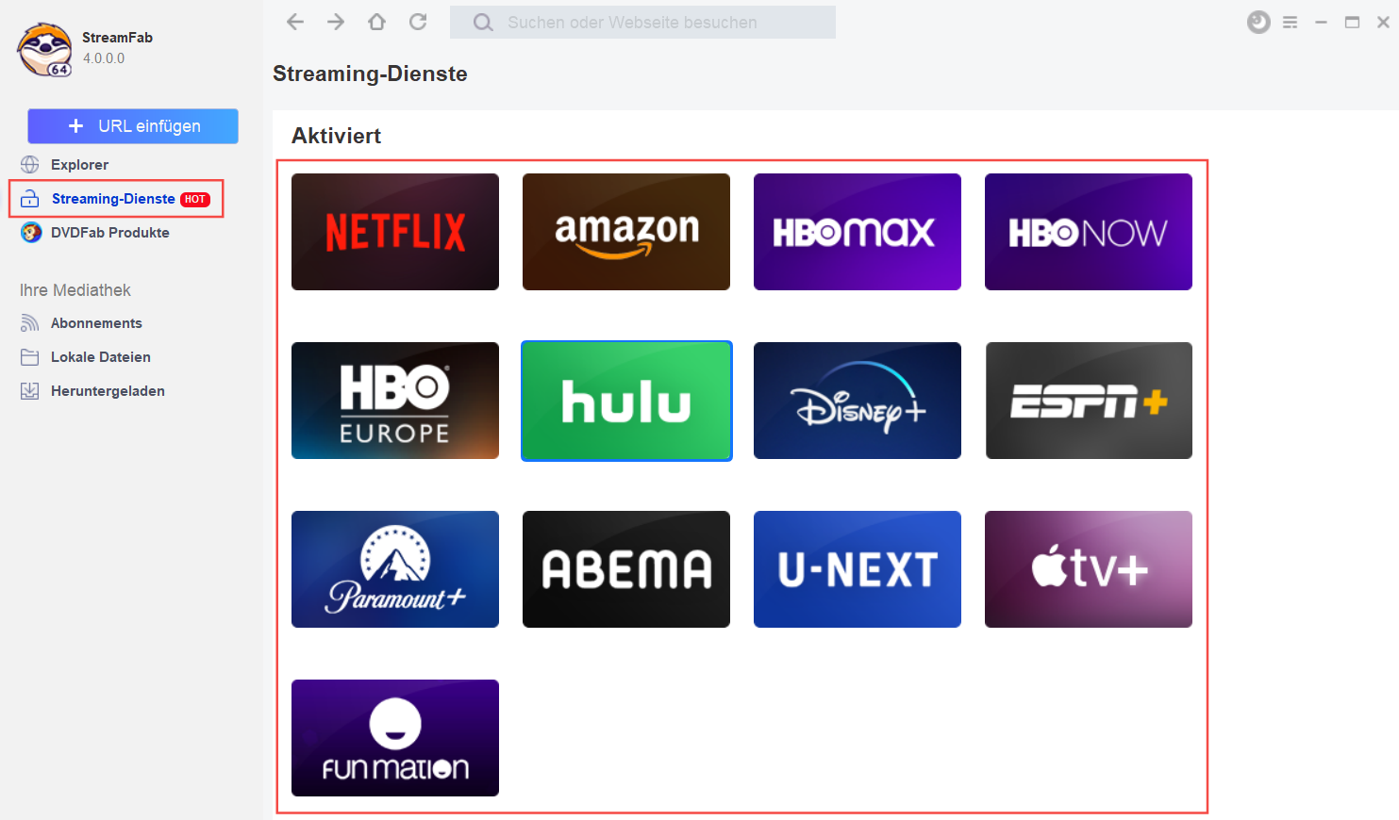The image size is (1399, 820).
Task: Click the Aktiviert section heading
Action: pyautogui.click(x=336, y=136)
